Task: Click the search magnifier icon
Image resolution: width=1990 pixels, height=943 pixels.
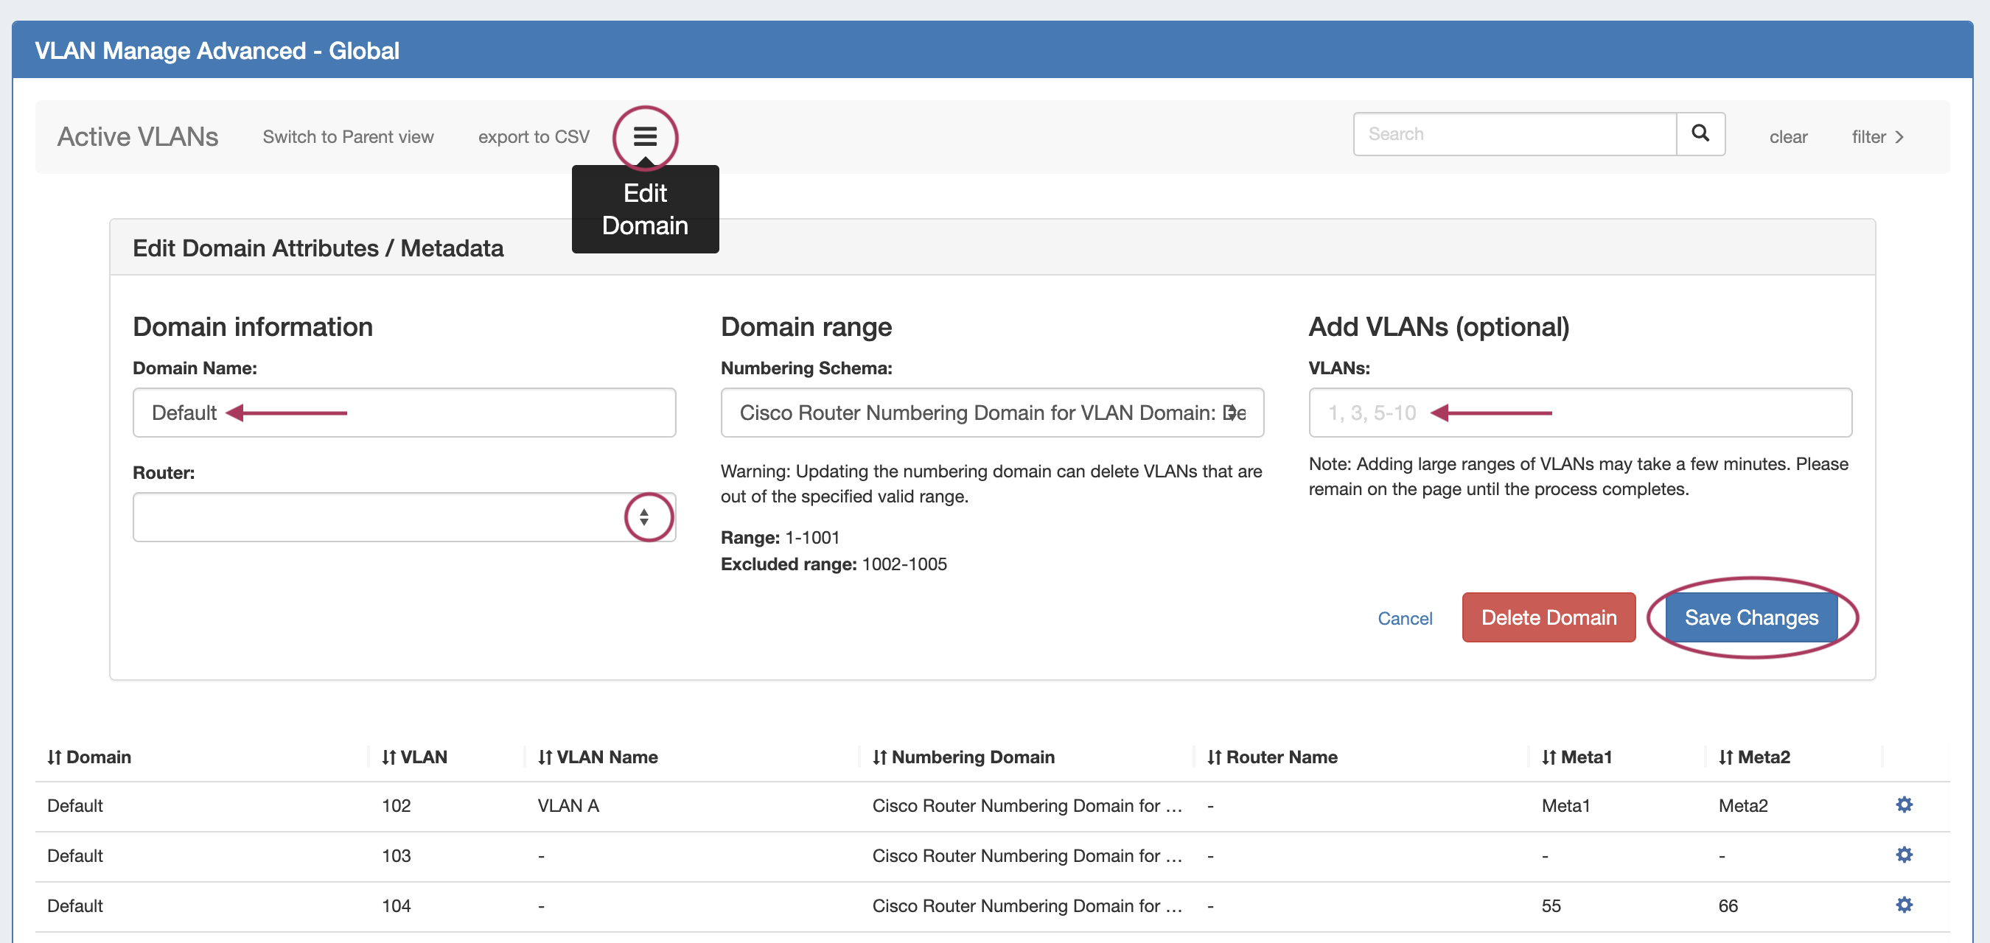Action: pos(1700,133)
